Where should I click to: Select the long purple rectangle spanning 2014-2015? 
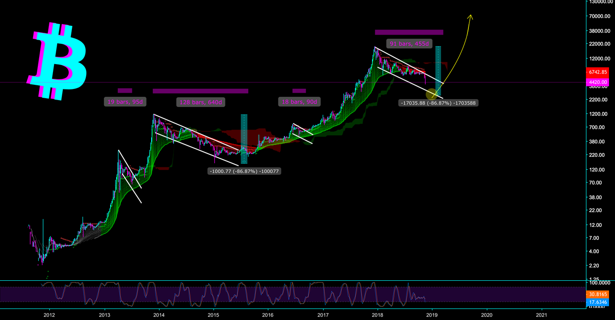[x=201, y=91]
